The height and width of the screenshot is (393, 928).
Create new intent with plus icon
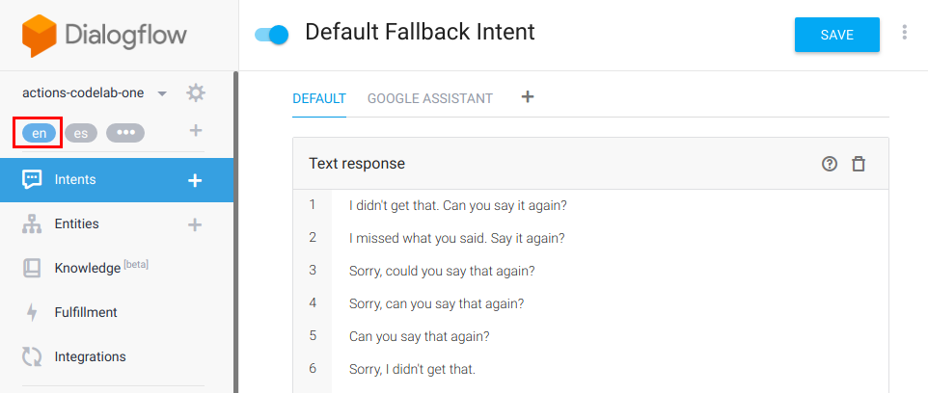[x=195, y=180]
